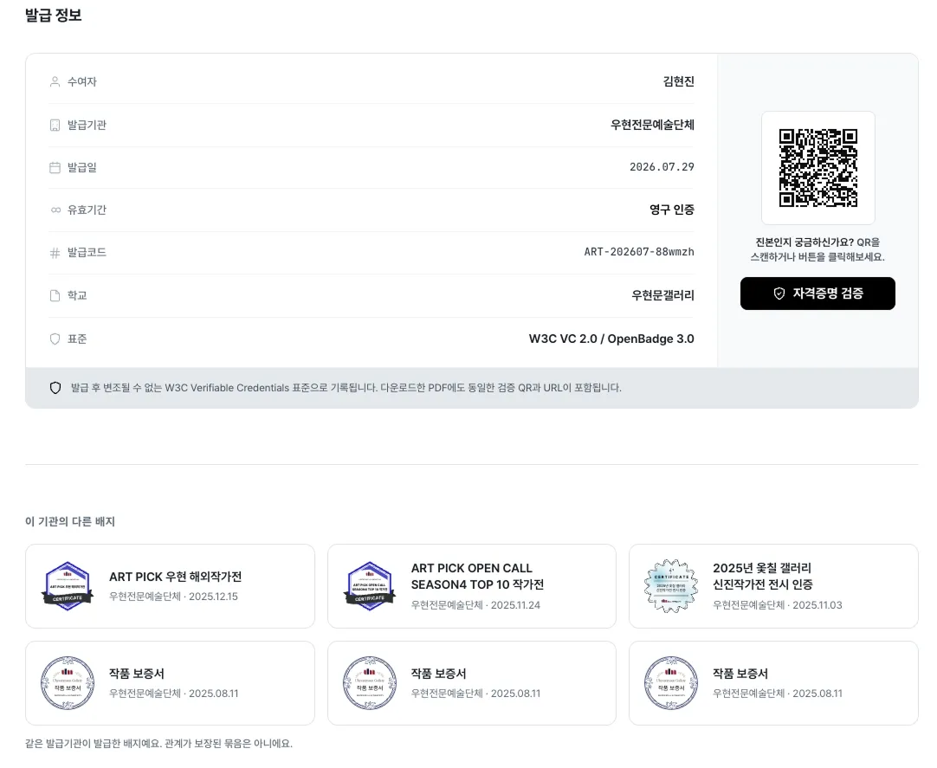The width and height of the screenshot is (937, 768).
Task: Click the date 2025.11.24 on SEASON4 card
Action: pos(516,605)
